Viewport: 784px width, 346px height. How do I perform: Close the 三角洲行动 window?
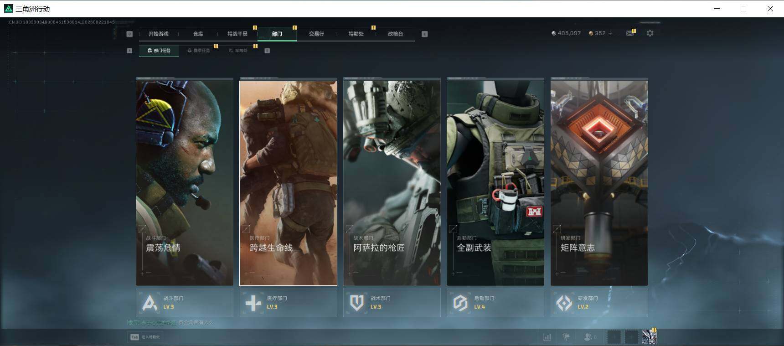[x=770, y=9]
